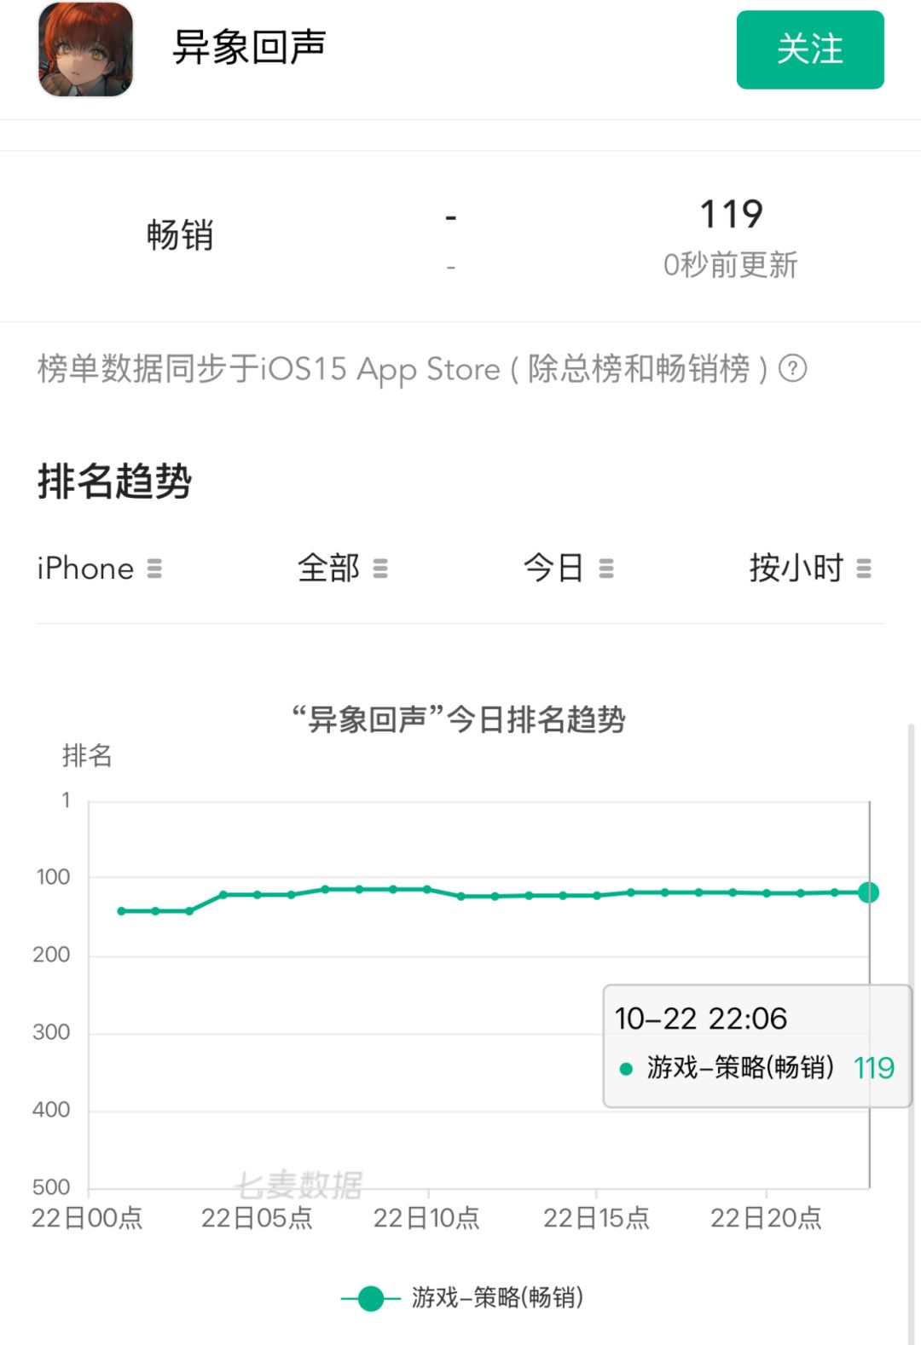The width and height of the screenshot is (921, 1345).
Task: Click the 22日05点 axis label
Action: 257,1218
